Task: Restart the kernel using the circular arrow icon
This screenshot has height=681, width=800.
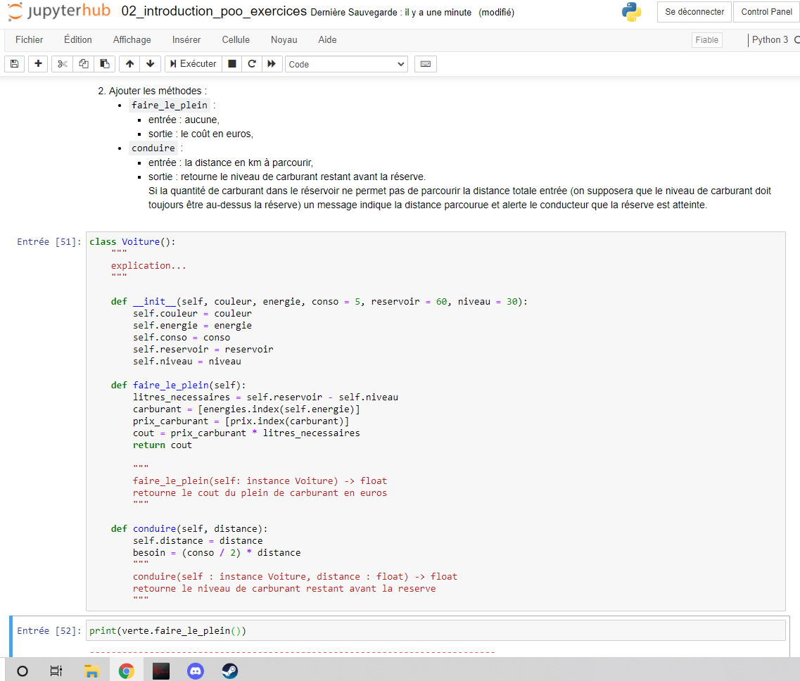Action: tap(251, 63)
